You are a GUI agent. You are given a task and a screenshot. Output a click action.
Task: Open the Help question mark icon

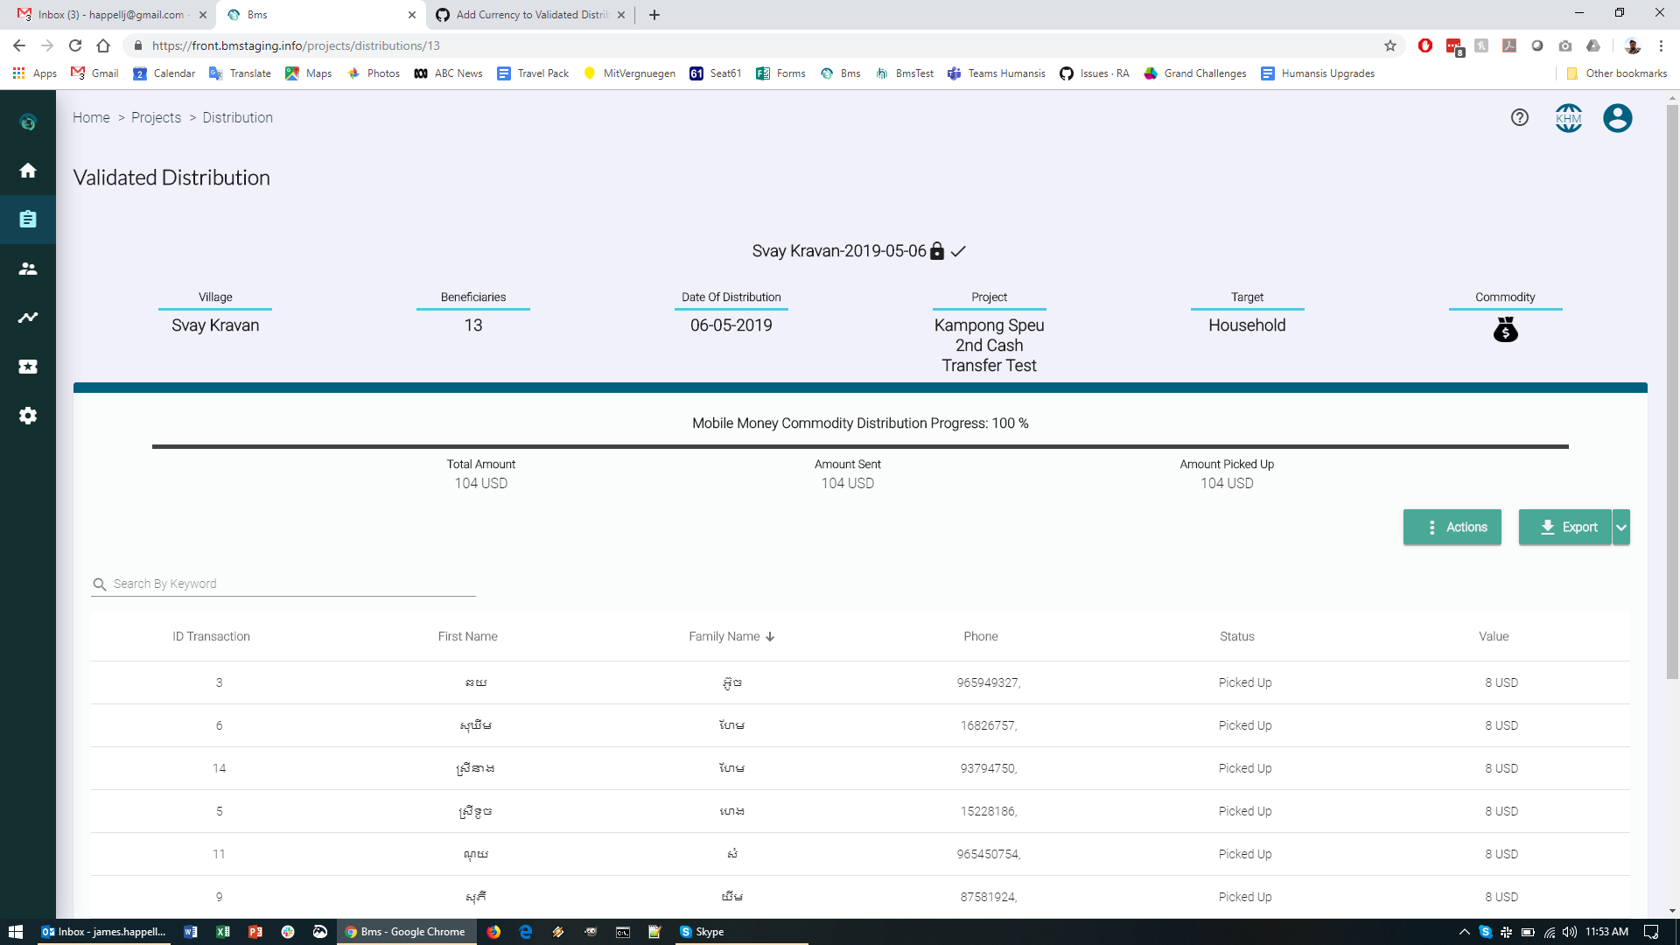coord(1518,117)
